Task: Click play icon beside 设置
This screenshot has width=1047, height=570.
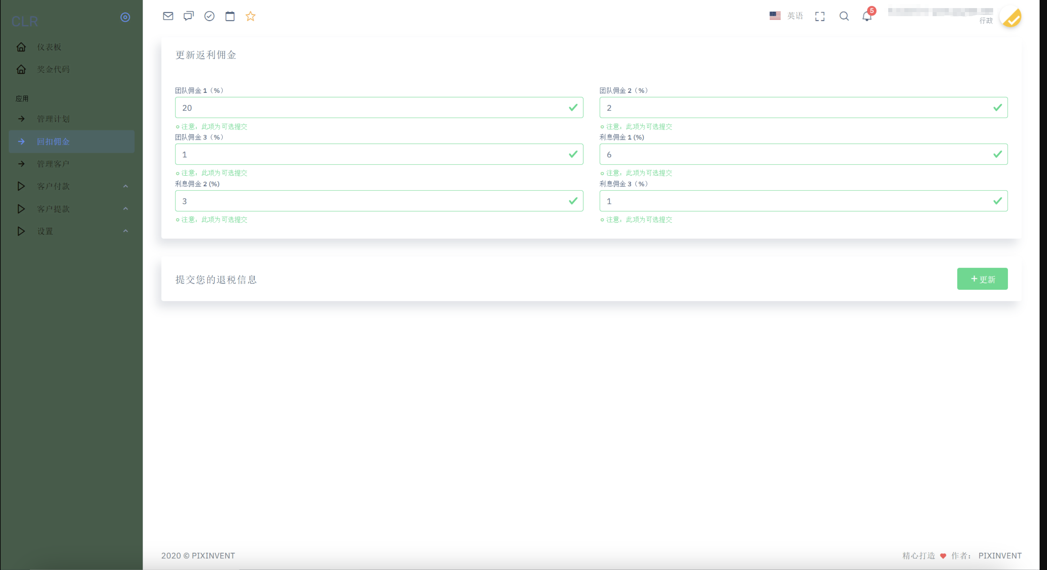Action: pyautogui.click(x=21, y=231)
